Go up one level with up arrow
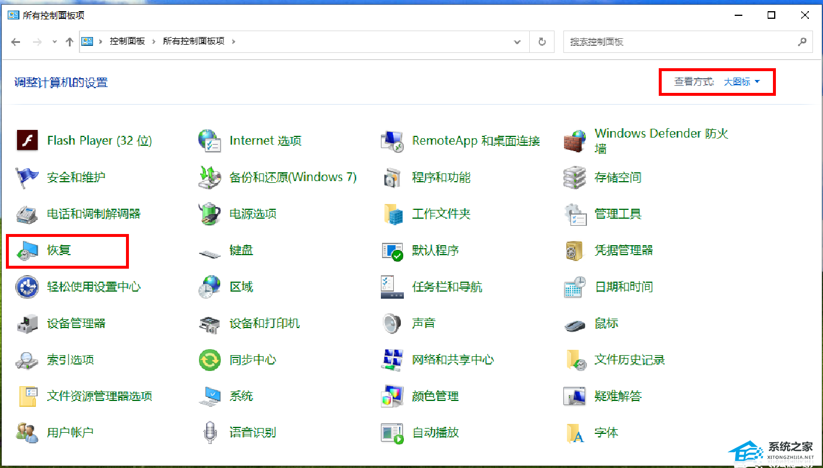This screenshot has width=823, height=468. coord(69,42)
